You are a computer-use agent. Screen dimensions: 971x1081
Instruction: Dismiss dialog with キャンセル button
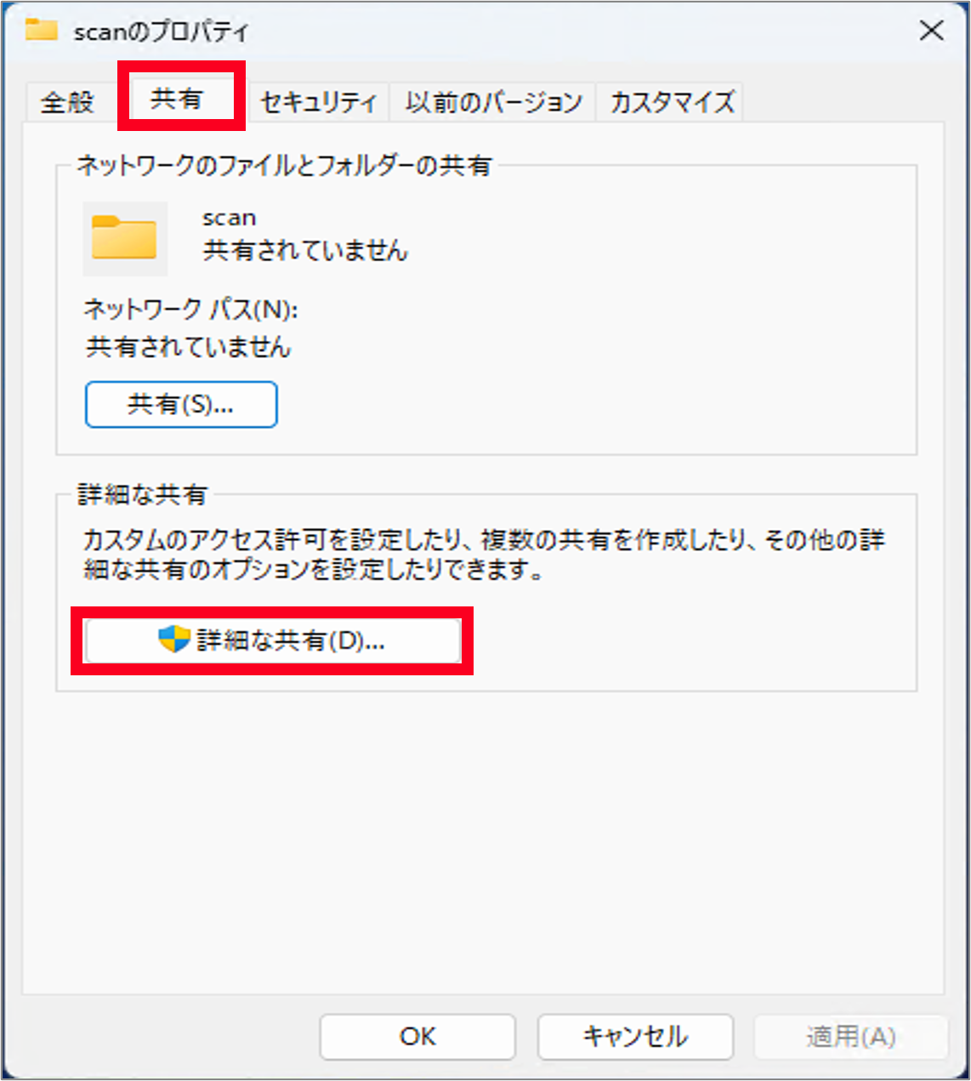(635, 1036)
